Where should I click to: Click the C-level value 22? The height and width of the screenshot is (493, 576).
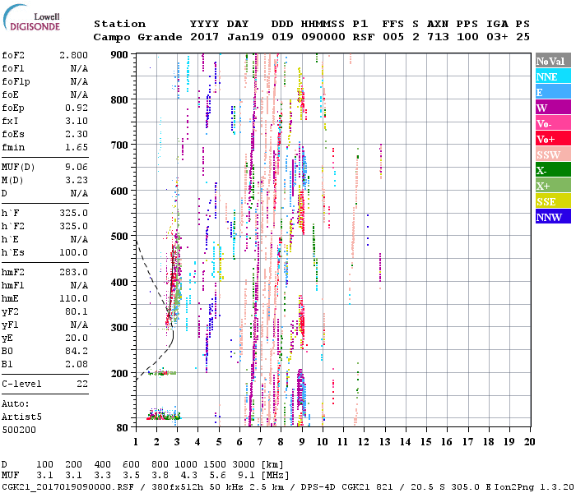click(82, 384)
